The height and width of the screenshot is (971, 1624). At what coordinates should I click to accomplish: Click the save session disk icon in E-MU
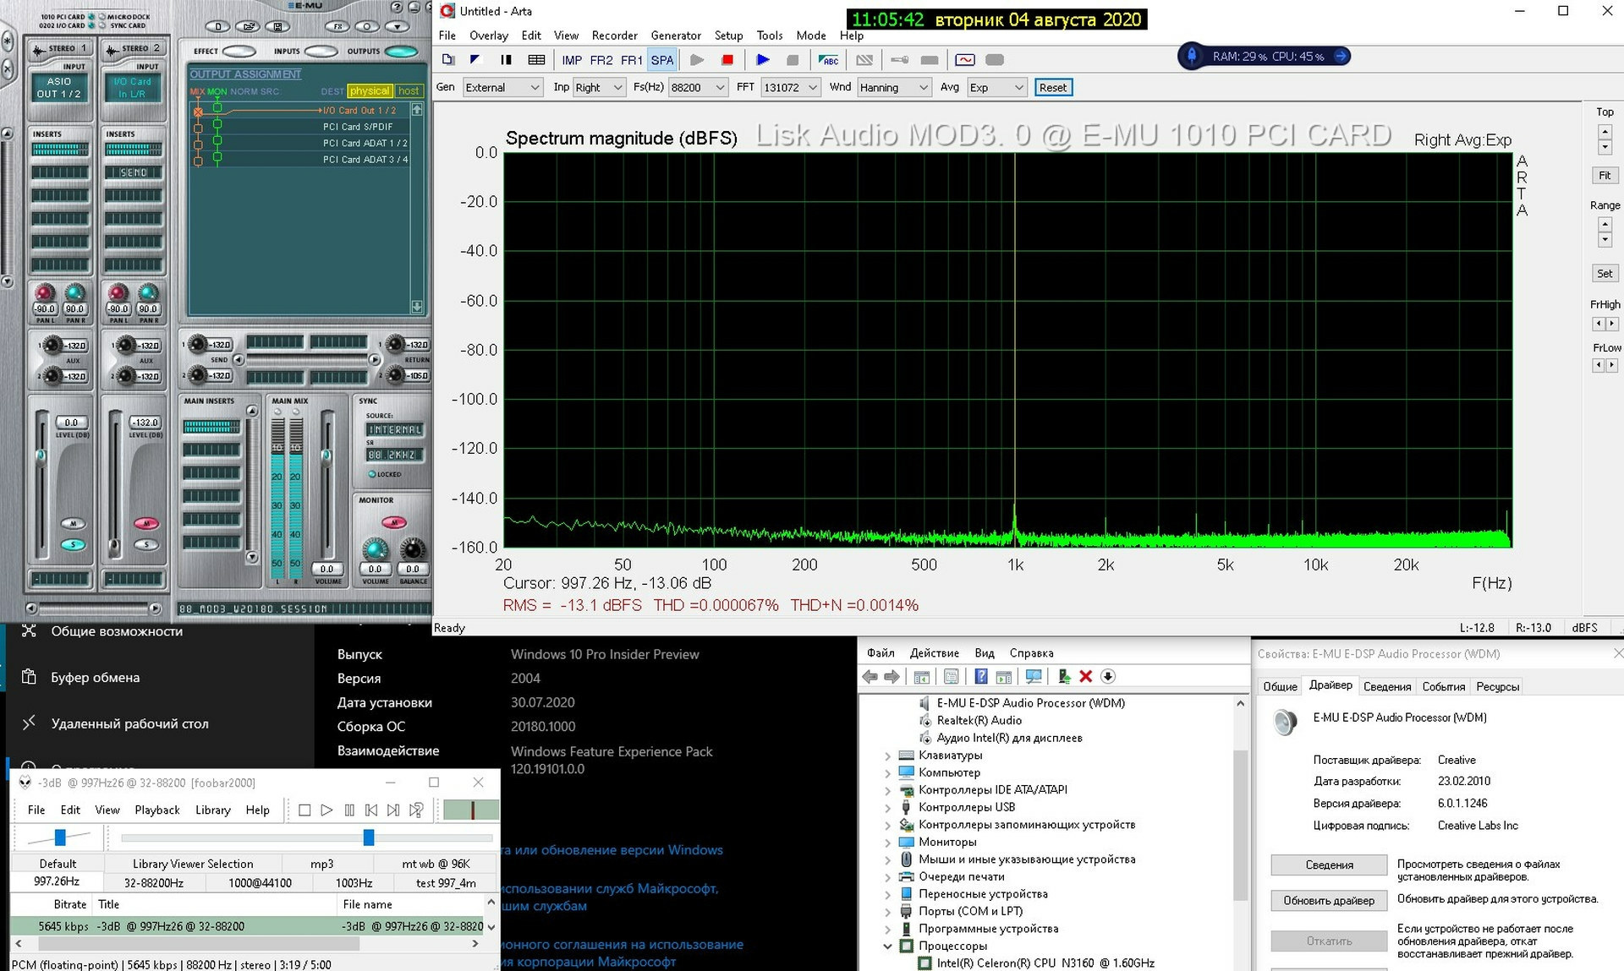pos(277,26)
